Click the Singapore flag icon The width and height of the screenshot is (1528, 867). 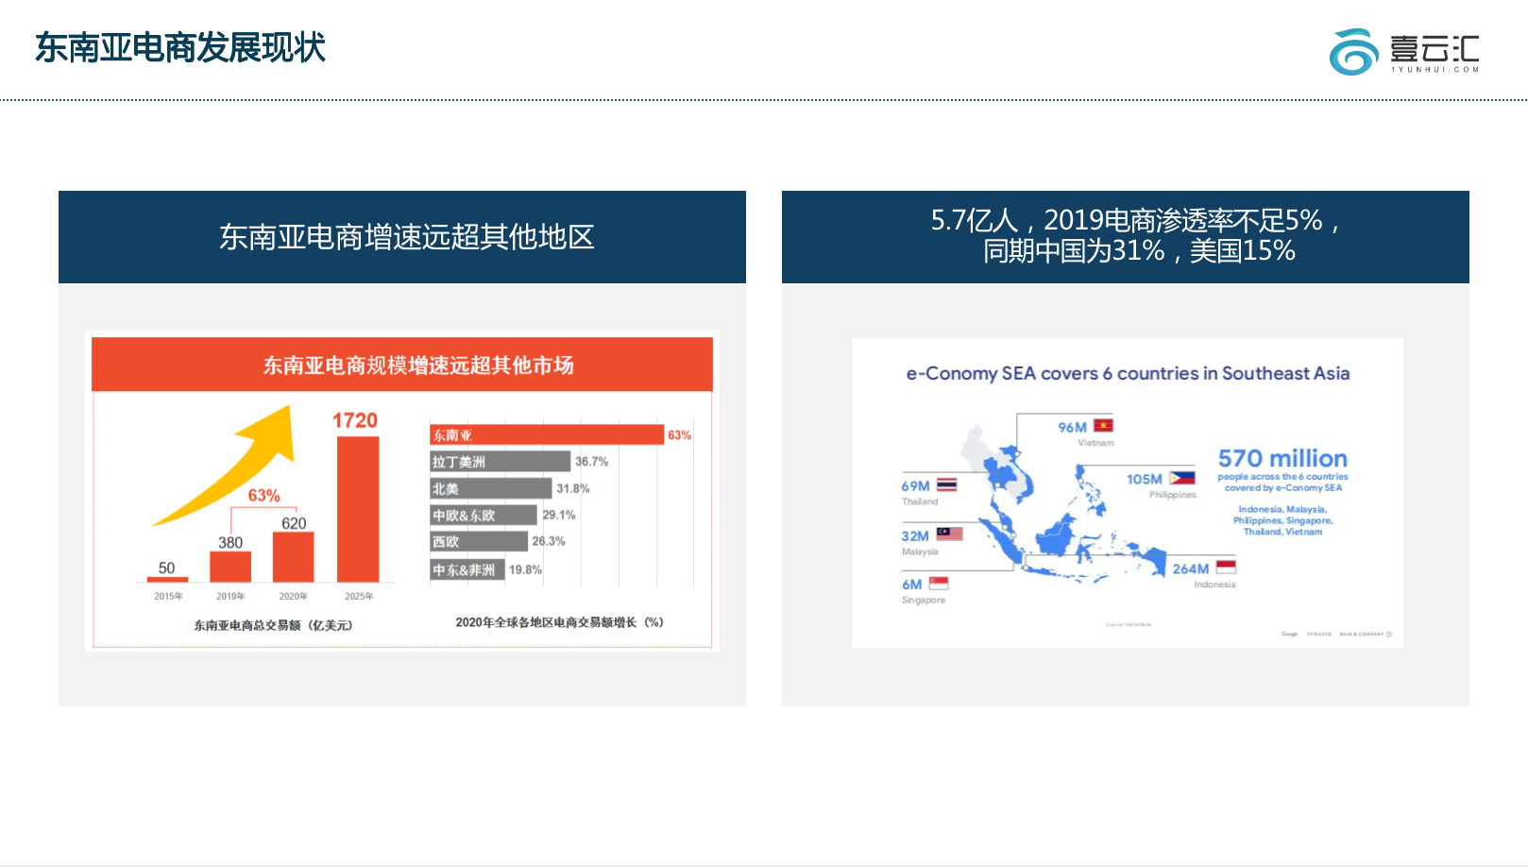tap(938, 583)
